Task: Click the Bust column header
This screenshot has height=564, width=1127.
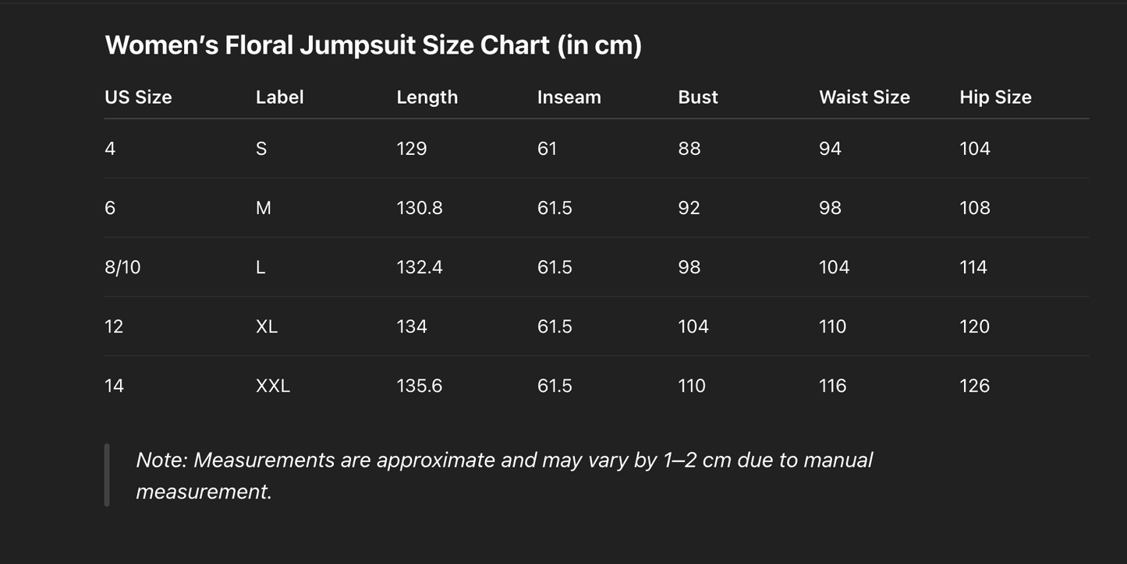Action: pyautogui.click(x=697, y=97)
